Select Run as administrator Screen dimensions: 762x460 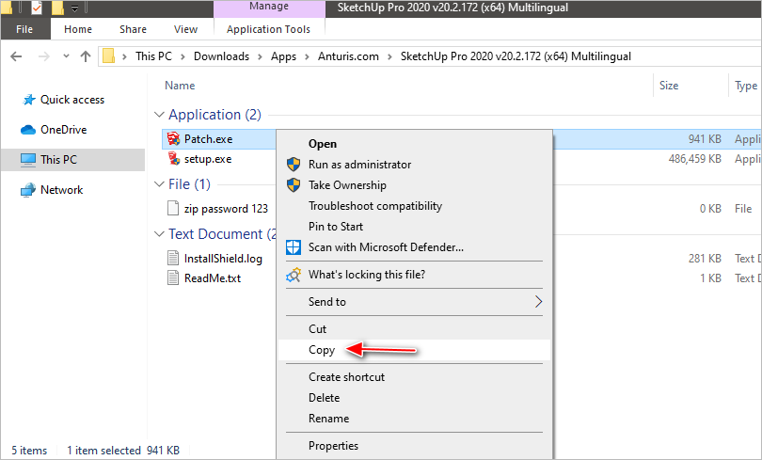(359, 165)
